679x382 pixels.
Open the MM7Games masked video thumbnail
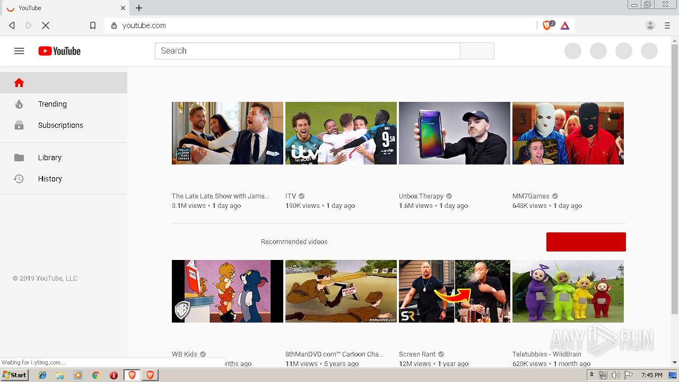[x=568, y=133]
